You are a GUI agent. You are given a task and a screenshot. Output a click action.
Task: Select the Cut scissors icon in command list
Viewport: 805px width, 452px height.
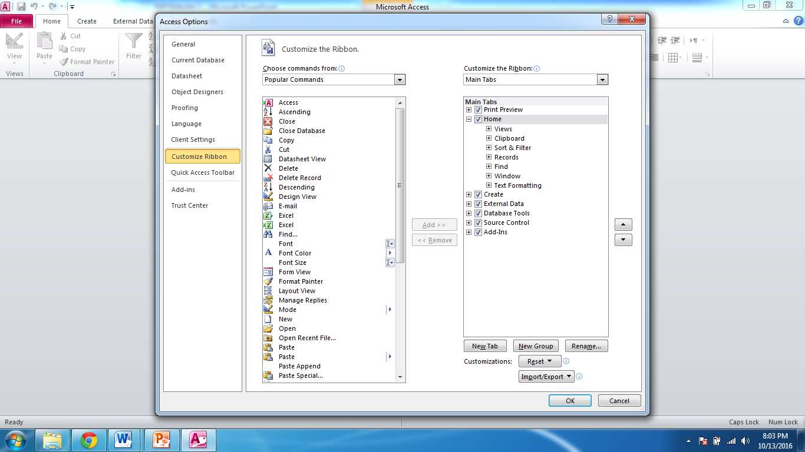268,149
